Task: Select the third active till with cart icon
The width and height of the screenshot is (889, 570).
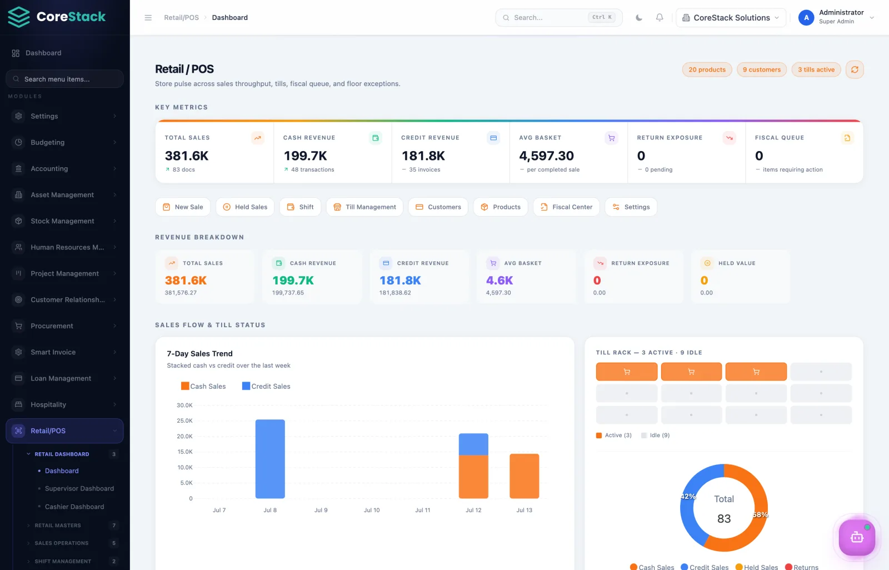Action: click(756, 372)
